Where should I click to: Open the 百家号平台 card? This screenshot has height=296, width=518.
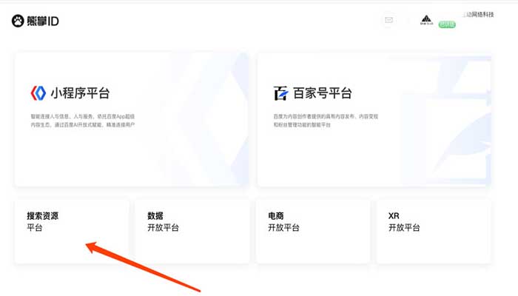click(x=374, y=120)
